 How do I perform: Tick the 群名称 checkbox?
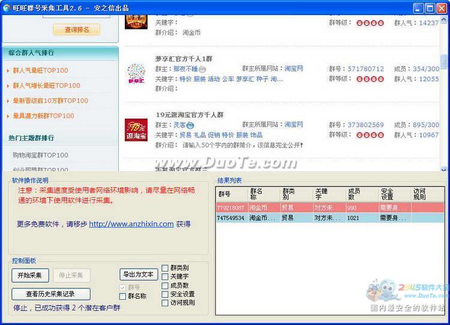click(123, 296)
